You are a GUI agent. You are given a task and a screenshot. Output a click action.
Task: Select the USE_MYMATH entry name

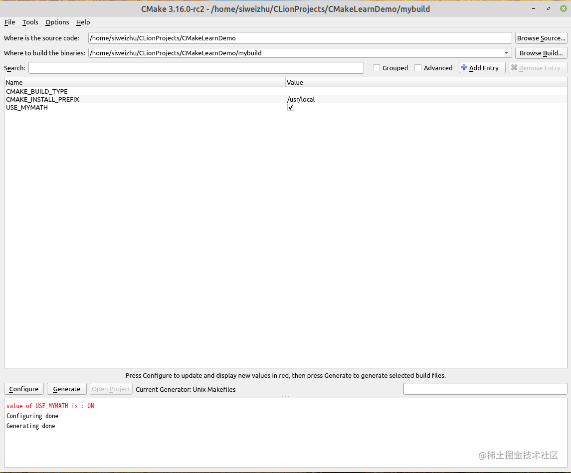27,107
